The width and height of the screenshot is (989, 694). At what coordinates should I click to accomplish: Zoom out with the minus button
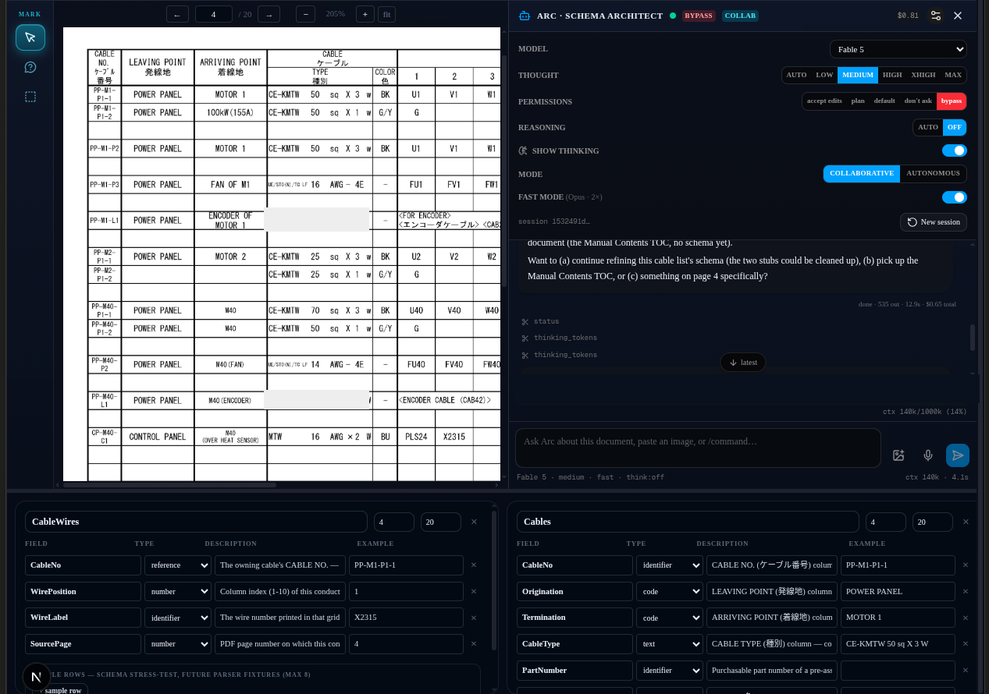(305, 14)
